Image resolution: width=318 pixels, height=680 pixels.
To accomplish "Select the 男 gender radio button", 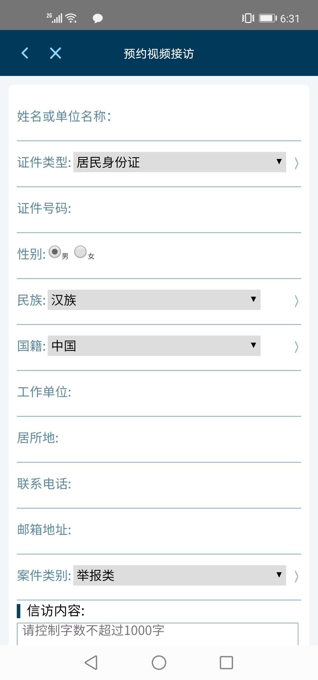I will [x=55, y=252].
